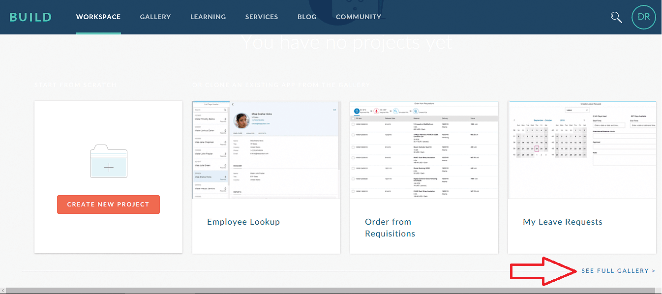Select the Employee Lookup preview thumbnail

tap(266, 150)
